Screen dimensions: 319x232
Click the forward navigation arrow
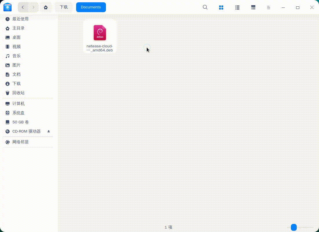tap(33, 7)
